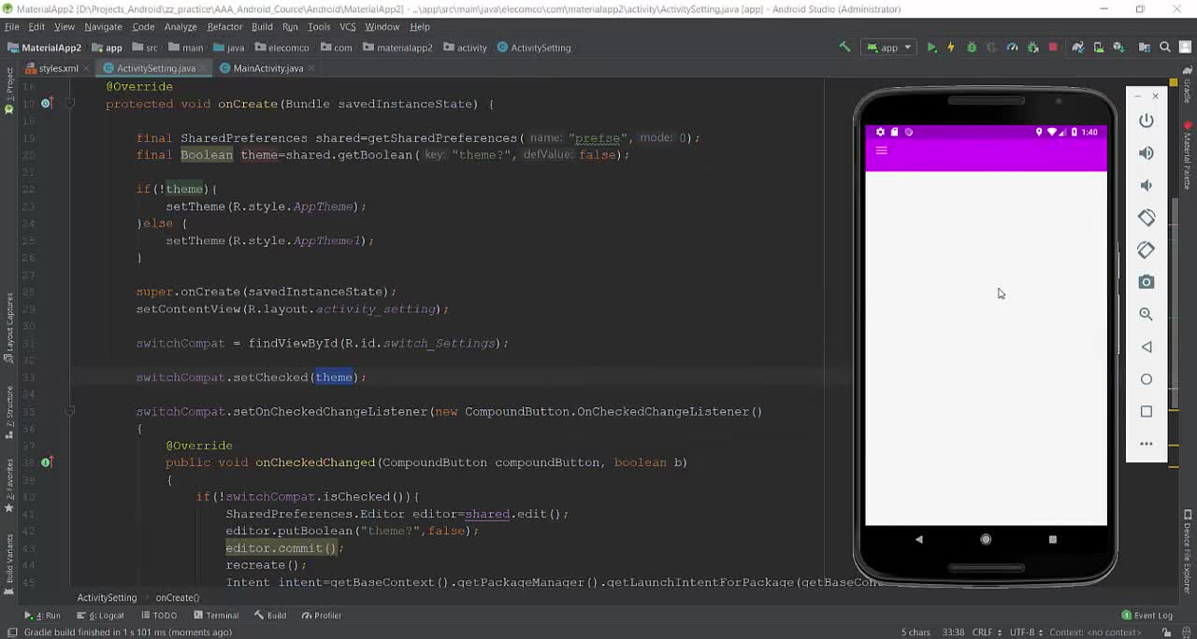Open the Profiler gauge icon in toolbar

[1012, 48]
